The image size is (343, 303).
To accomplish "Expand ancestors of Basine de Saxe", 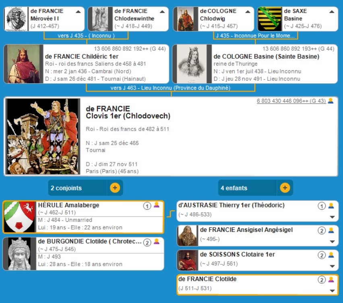I will 331,12.
